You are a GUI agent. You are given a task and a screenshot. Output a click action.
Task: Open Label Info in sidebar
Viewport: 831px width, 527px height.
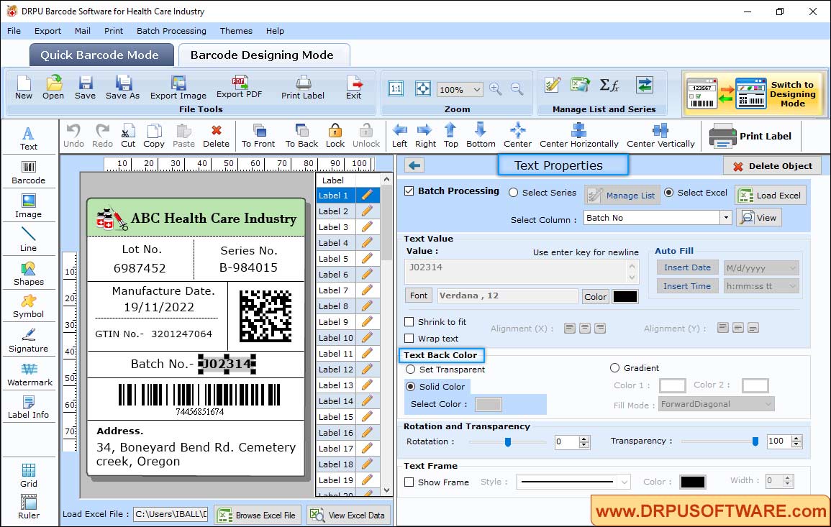click(x=29, y=408)
